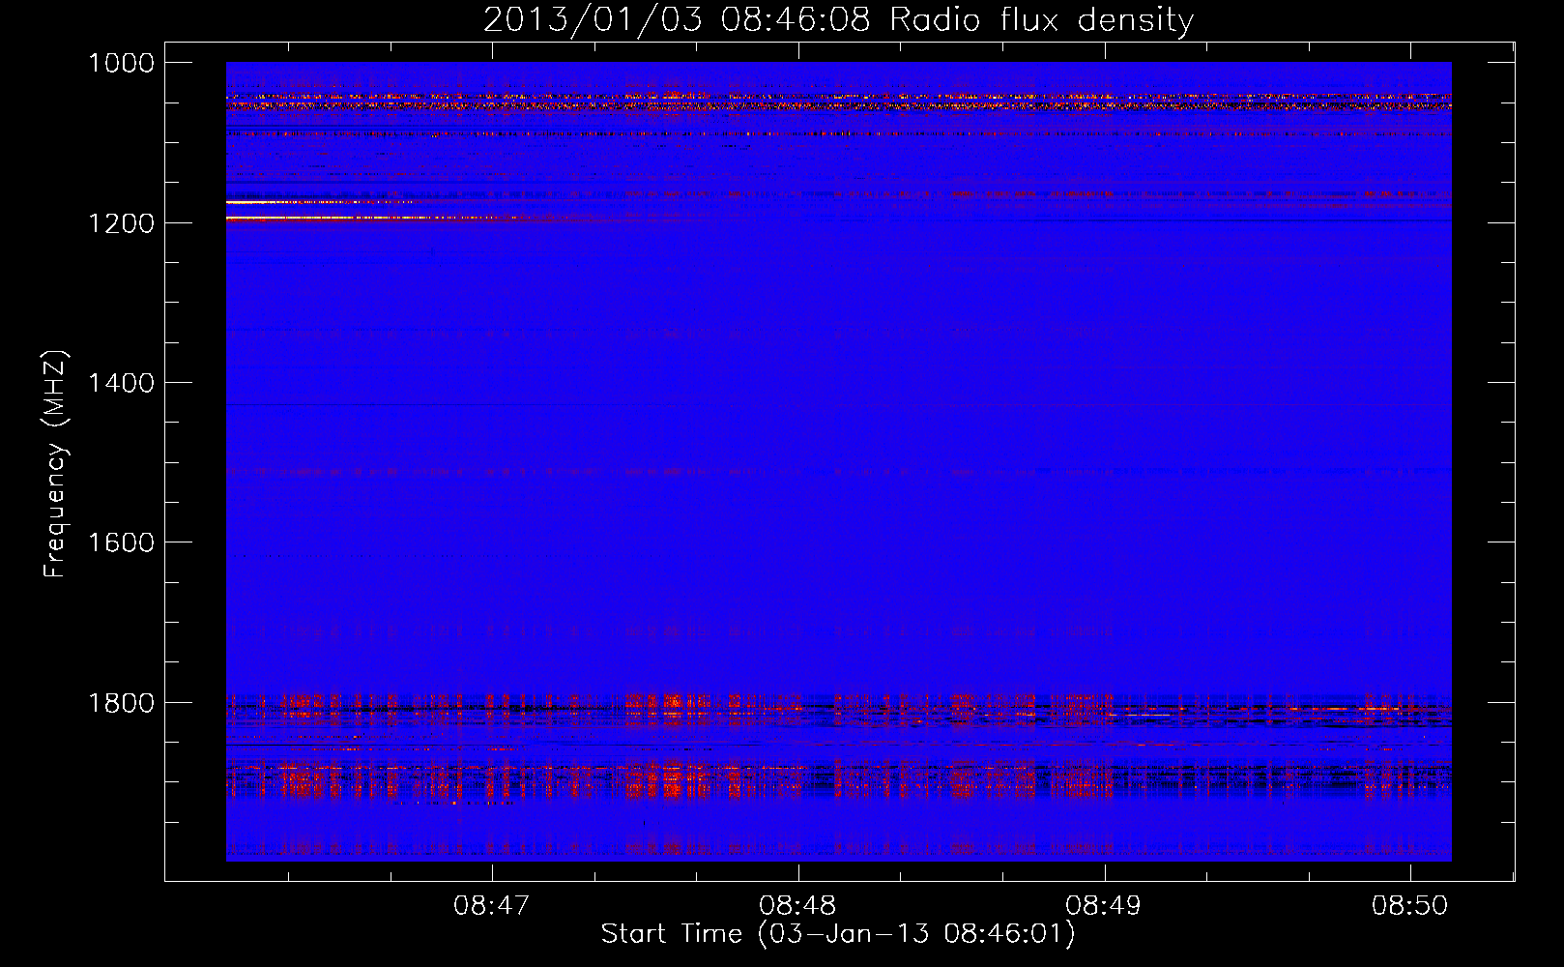Click the 1200 frequency tick label
This screenshot has height=967, width=1564.
tap(121, 223)
